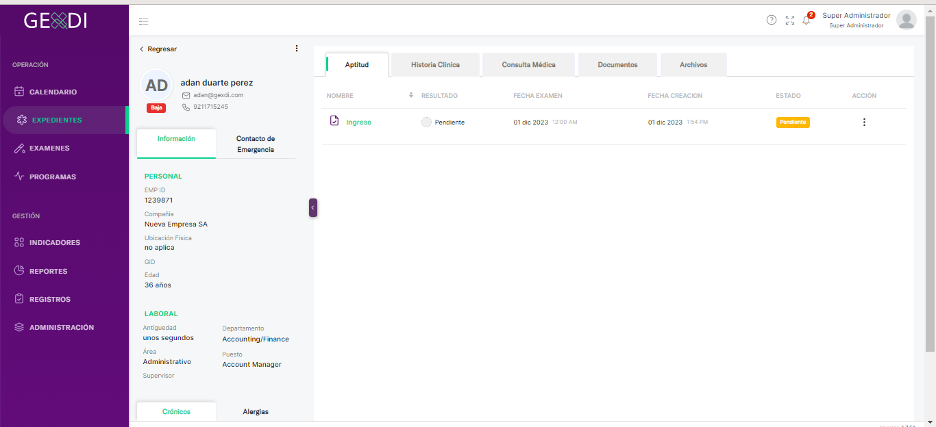
Task: Click the red Baja badge
Action: tap(156, 108)
